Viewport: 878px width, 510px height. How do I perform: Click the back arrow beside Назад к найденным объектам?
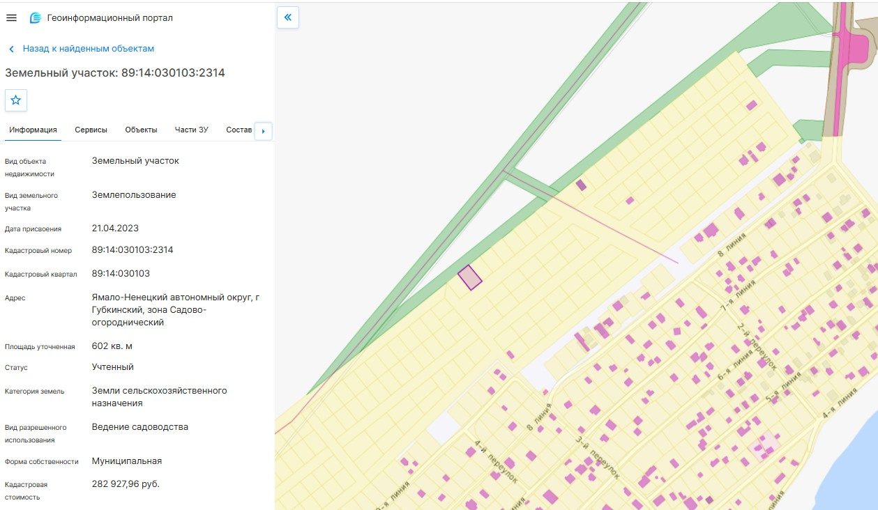coord(11,49)
